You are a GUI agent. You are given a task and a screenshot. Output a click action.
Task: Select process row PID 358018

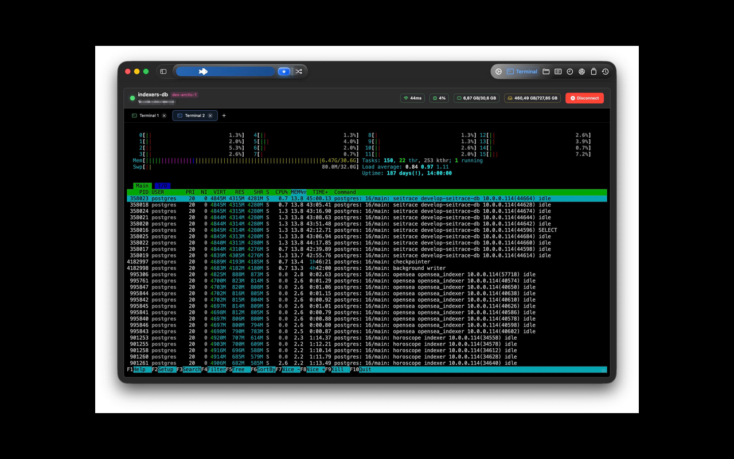pyautogui.click(x=367, y=205)
